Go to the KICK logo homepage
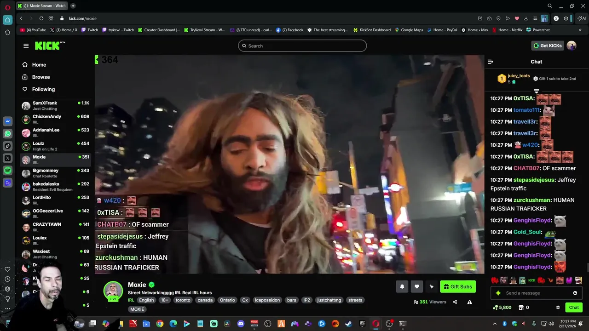The width and height of the screenshot is (589, 331). click(x=50, y=46)
